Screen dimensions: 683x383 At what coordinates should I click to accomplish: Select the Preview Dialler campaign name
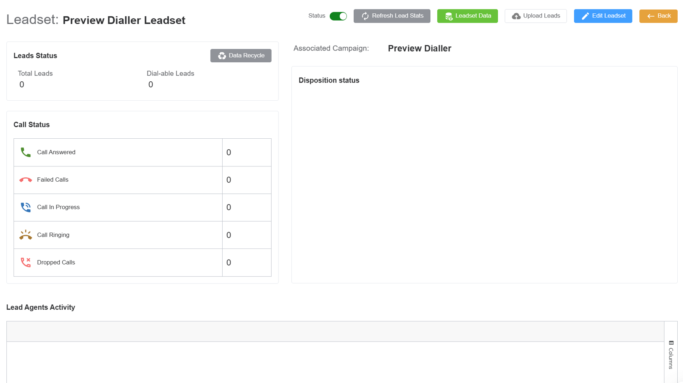point(419,49)
